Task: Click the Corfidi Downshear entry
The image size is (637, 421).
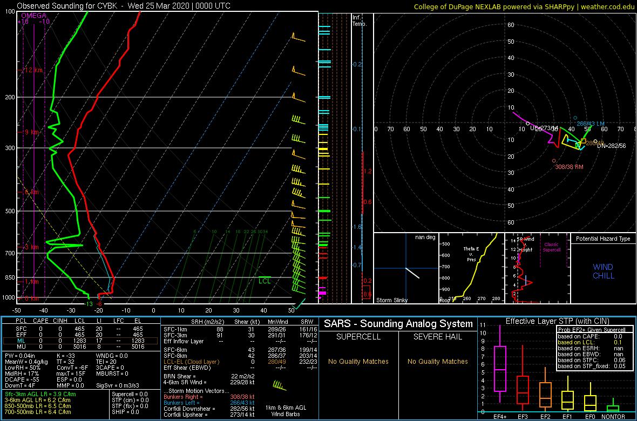Action: [x=209, y=409]
